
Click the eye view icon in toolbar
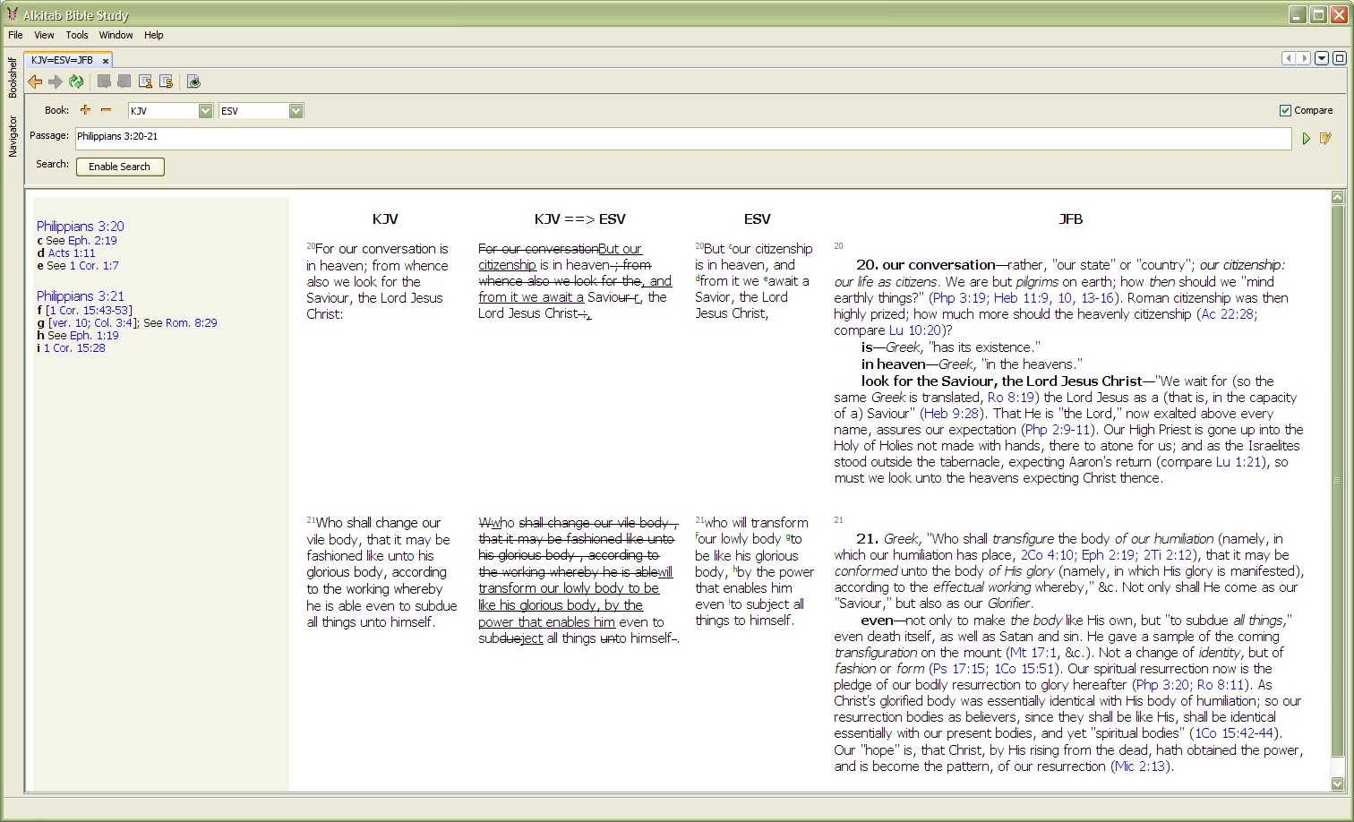point(193,81)
